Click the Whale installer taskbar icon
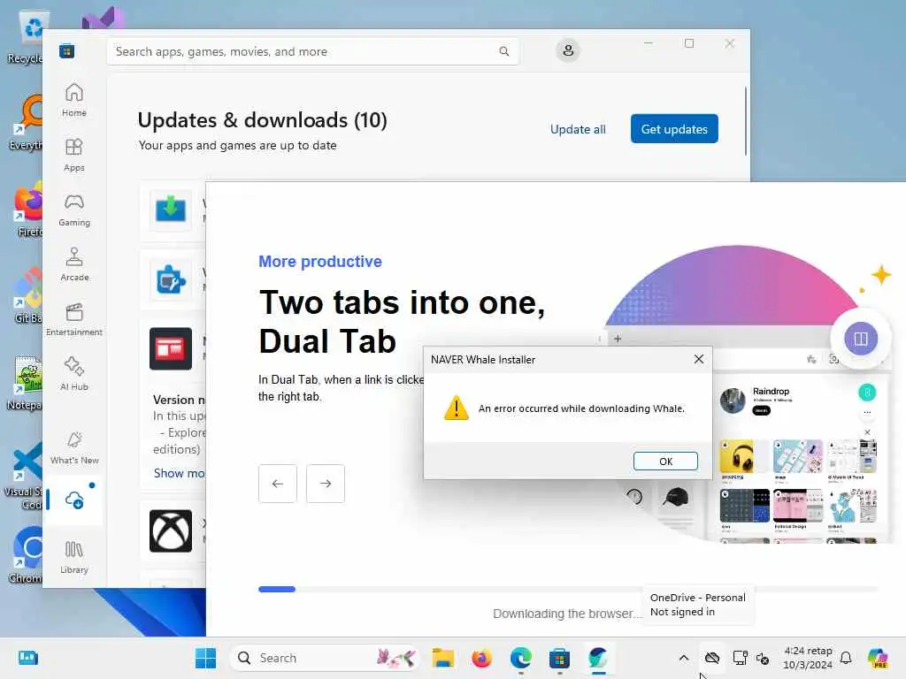The height and width of the screenshot is (679, 906). 598,658
